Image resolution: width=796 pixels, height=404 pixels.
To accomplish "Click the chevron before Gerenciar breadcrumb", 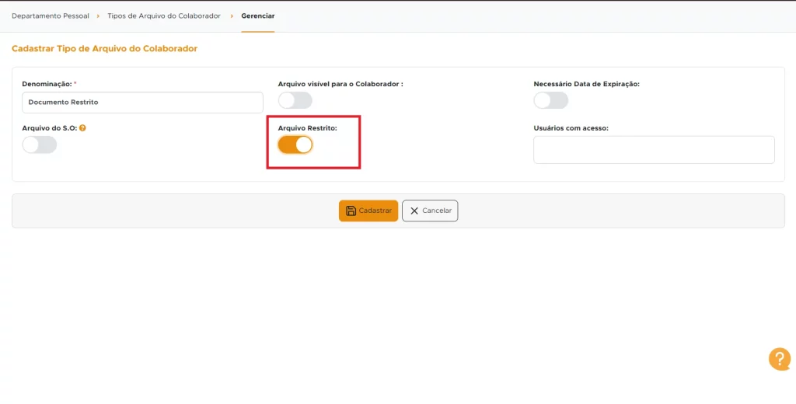I will tap(231, 16).
